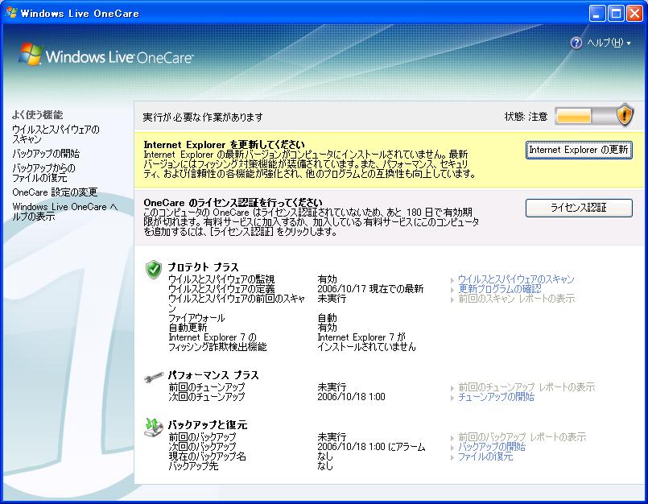Click 前回のスキャン レポートの表示 link
Viewport: 648px width, 504px height.
[x=516, y=299]
